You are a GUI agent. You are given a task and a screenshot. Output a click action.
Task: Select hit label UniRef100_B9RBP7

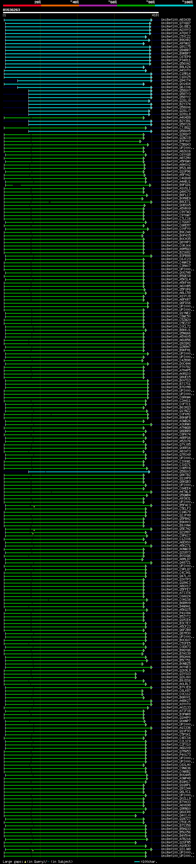176,53
